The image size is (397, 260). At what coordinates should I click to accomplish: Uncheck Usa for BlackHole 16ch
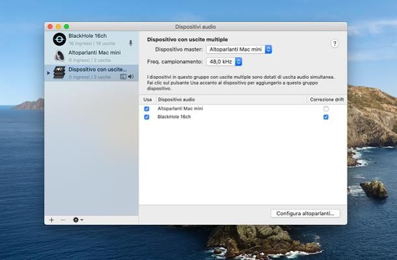(x=146, y=117)
